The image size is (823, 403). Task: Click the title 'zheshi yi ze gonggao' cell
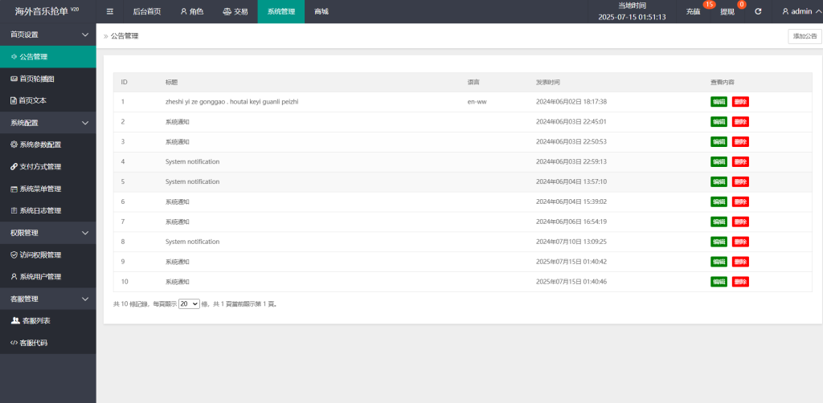coord(231,102)
